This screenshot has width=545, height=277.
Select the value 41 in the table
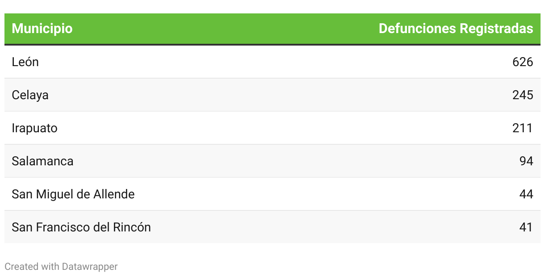(526, 227)
